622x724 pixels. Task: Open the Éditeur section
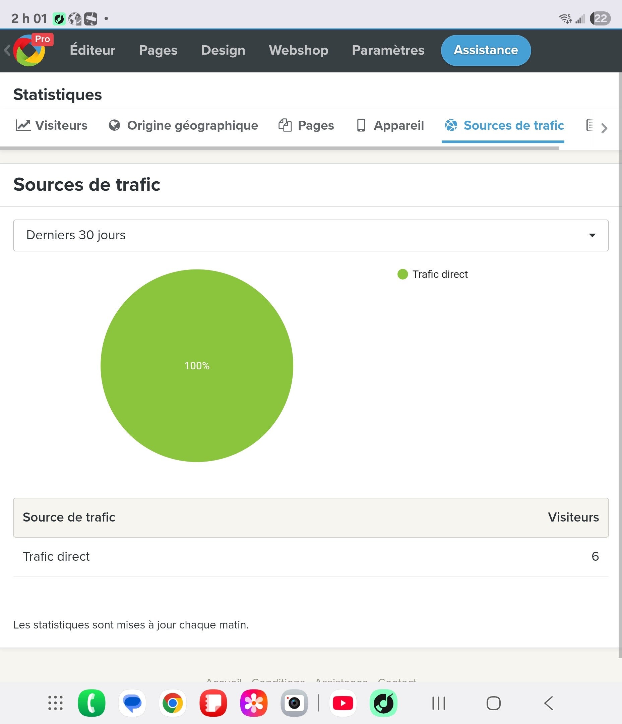[x=92, y=51]
